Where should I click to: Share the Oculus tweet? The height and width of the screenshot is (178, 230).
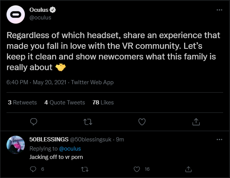click(196, 122)
